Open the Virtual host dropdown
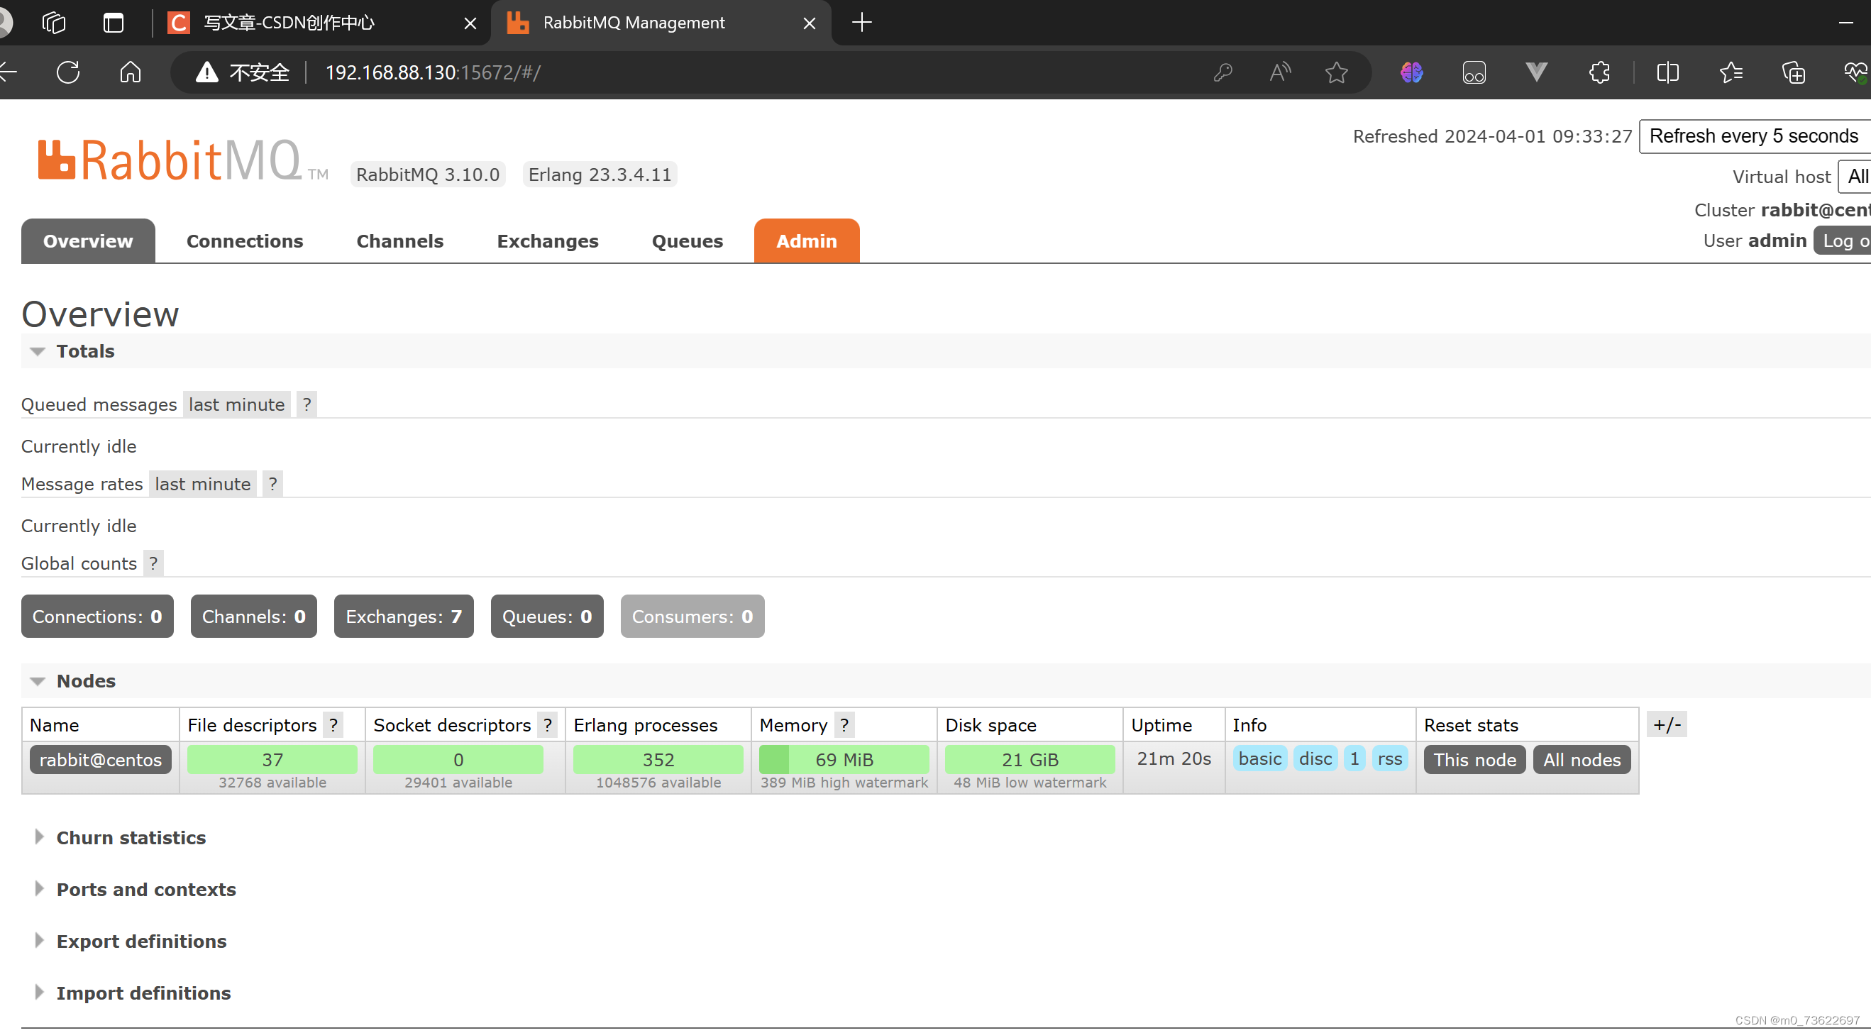 click(x=1855, y=177)
